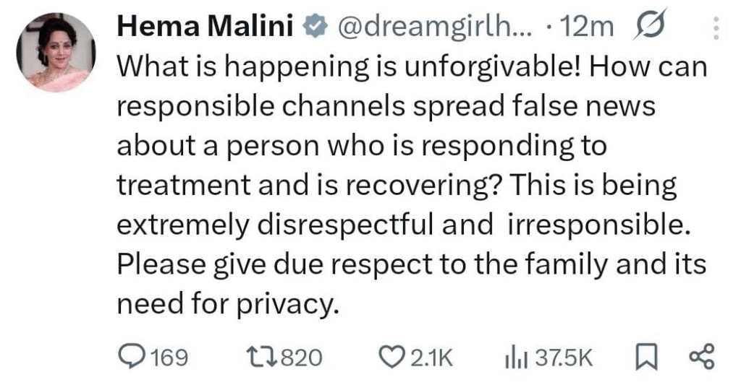Open the three-dot more options menu
Viewport: 741px width, 385px height.
(x=716, y=27)
